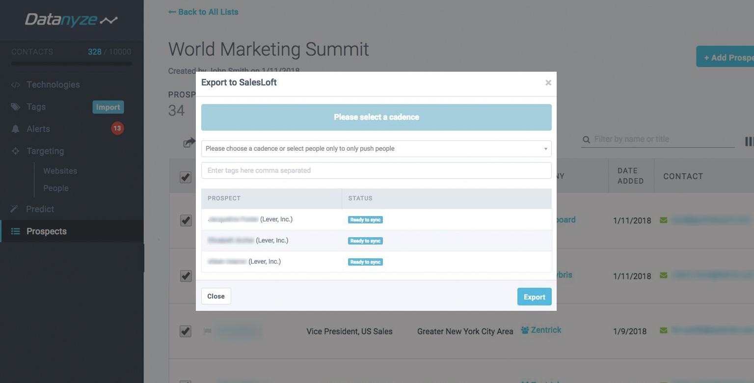Click the Alerts bell icon
Image resolution: width=754 pixels, height=383 pixels.
[x=16, y=129]
